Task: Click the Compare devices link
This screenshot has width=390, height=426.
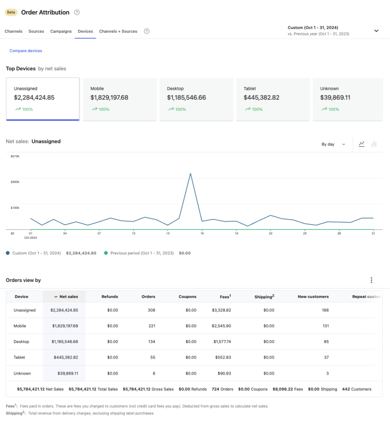Action: [26, 50]
